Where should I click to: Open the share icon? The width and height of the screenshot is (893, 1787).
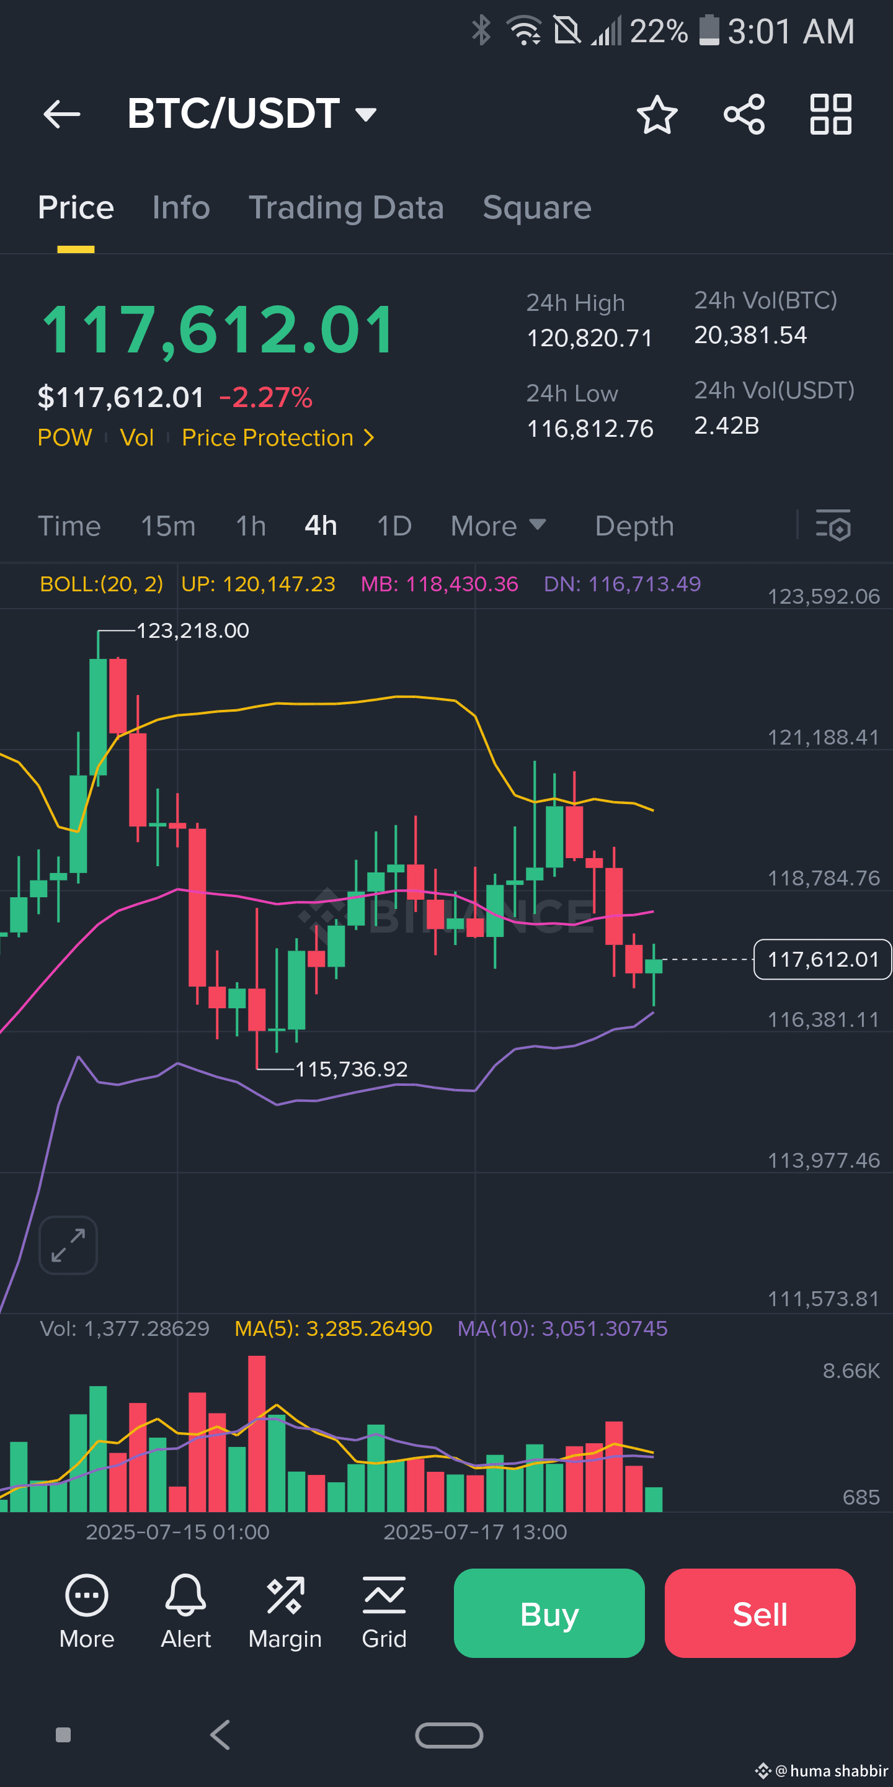pyautogui.click(x=744, y=114)
